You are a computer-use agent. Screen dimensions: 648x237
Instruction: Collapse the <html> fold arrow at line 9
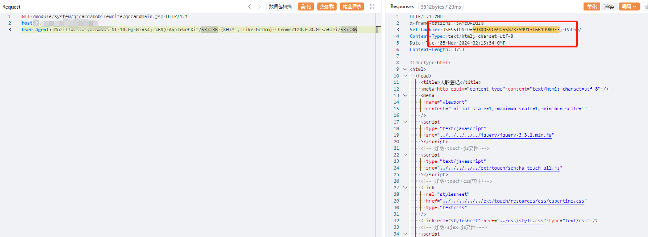(405, 69)
